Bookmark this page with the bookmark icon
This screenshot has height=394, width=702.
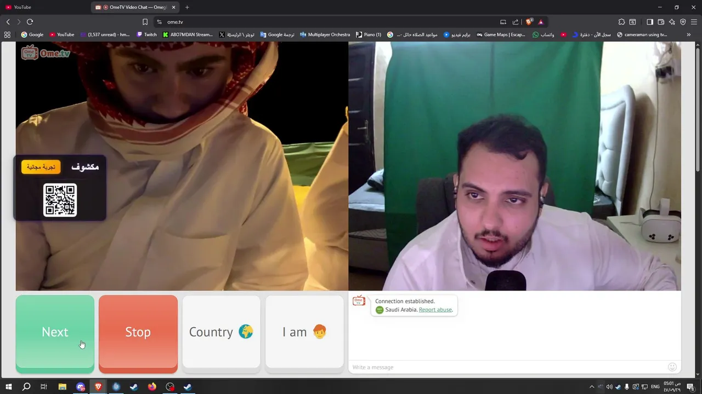(145, 22)
